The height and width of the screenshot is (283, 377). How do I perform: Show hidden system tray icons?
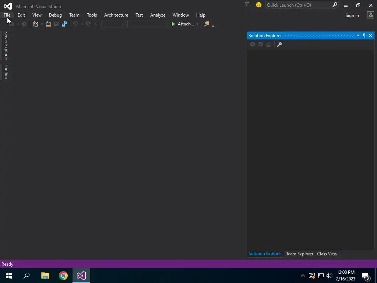click(x=303, y=276)
